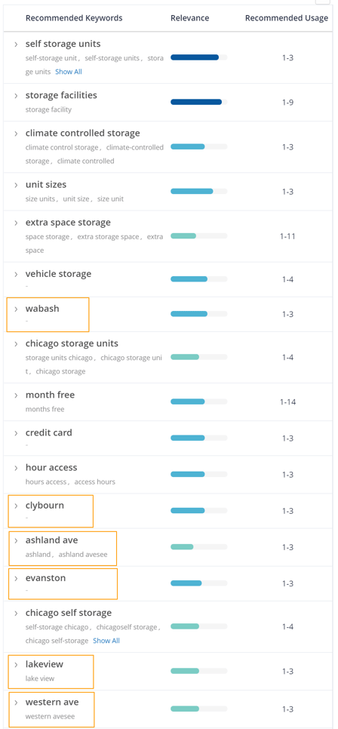Show All variants for chicago self storage

tap(106, 641)
